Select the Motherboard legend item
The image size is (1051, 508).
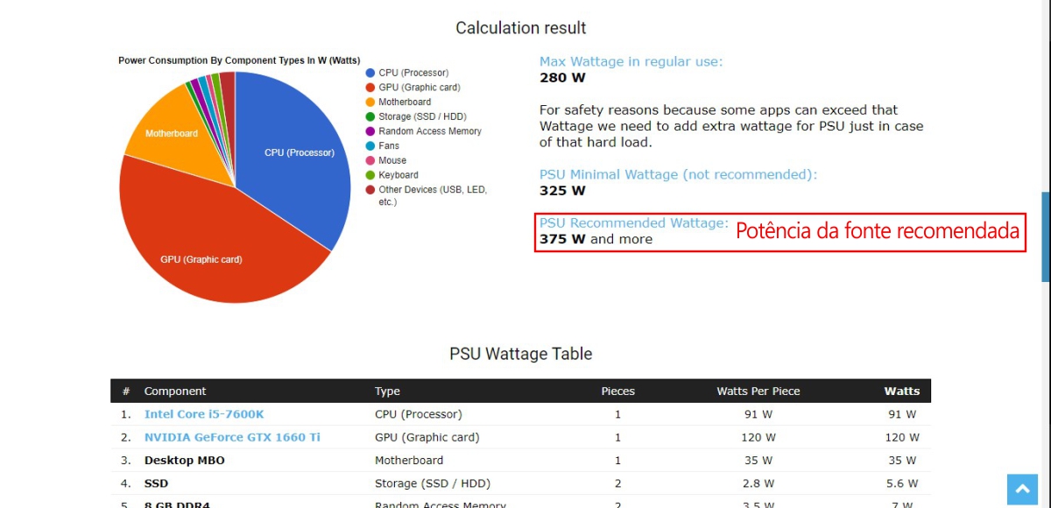399,102
